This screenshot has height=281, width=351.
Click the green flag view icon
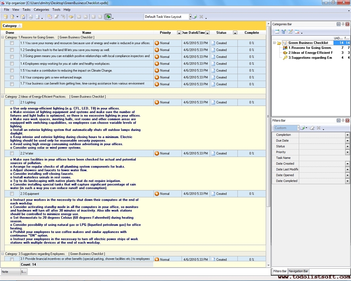[108, 17]
